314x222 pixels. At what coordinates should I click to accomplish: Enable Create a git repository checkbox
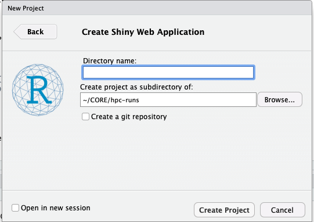click(x=85, y=116)
